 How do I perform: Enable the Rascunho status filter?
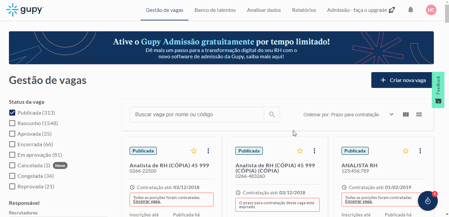tap(12, 123)
